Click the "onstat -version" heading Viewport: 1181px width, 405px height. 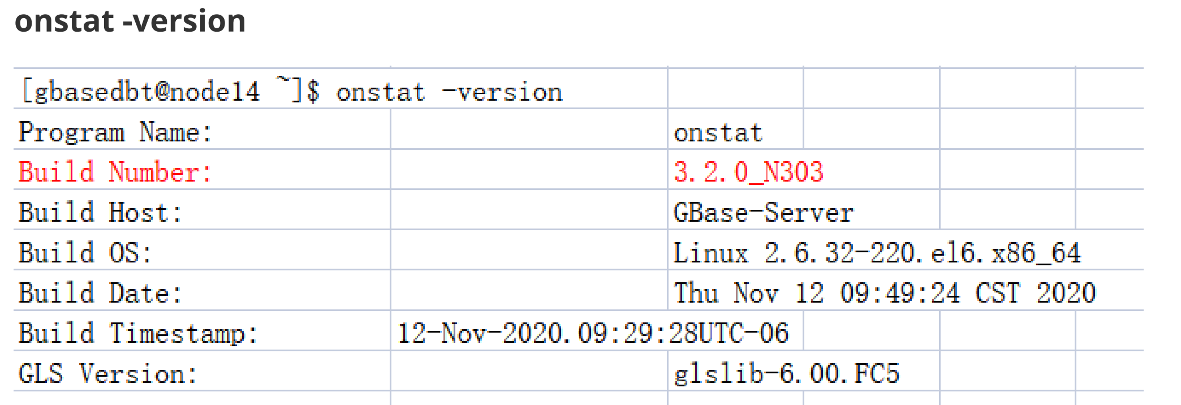pos(130,21)
